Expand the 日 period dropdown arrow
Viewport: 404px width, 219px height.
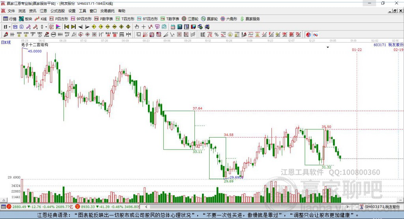click(x=9, y=27)
